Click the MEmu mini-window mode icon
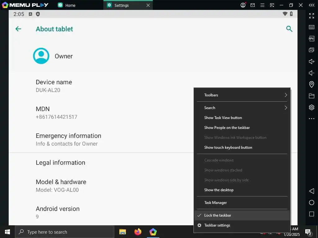 [272, 5]
